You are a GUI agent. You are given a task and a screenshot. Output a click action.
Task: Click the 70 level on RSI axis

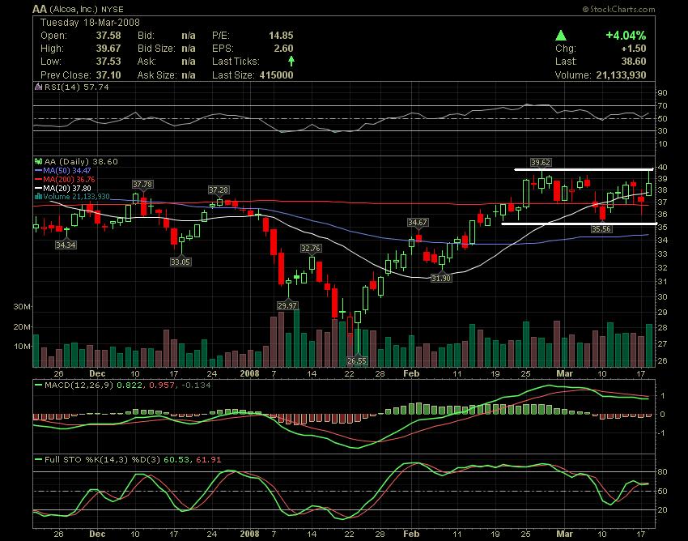point(663,106)
